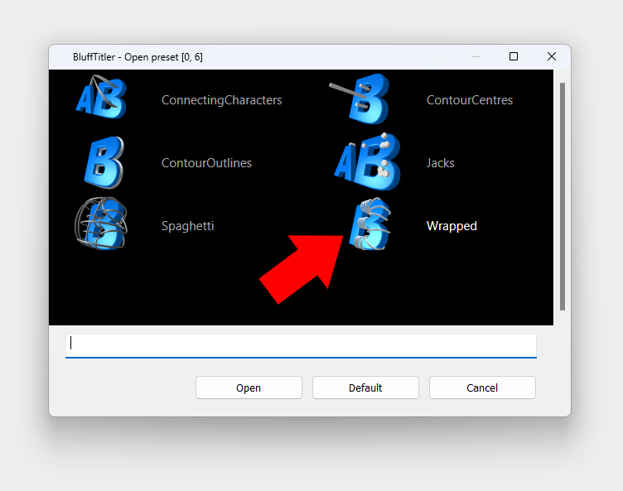Choose the ContourOutlines 3D letter icon

click(103, 162)
